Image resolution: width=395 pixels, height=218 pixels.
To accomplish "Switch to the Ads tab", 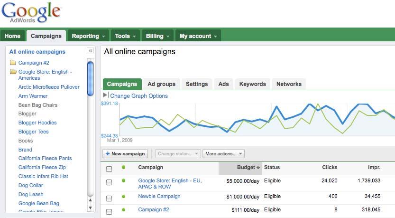I will [x=224, y=84].
